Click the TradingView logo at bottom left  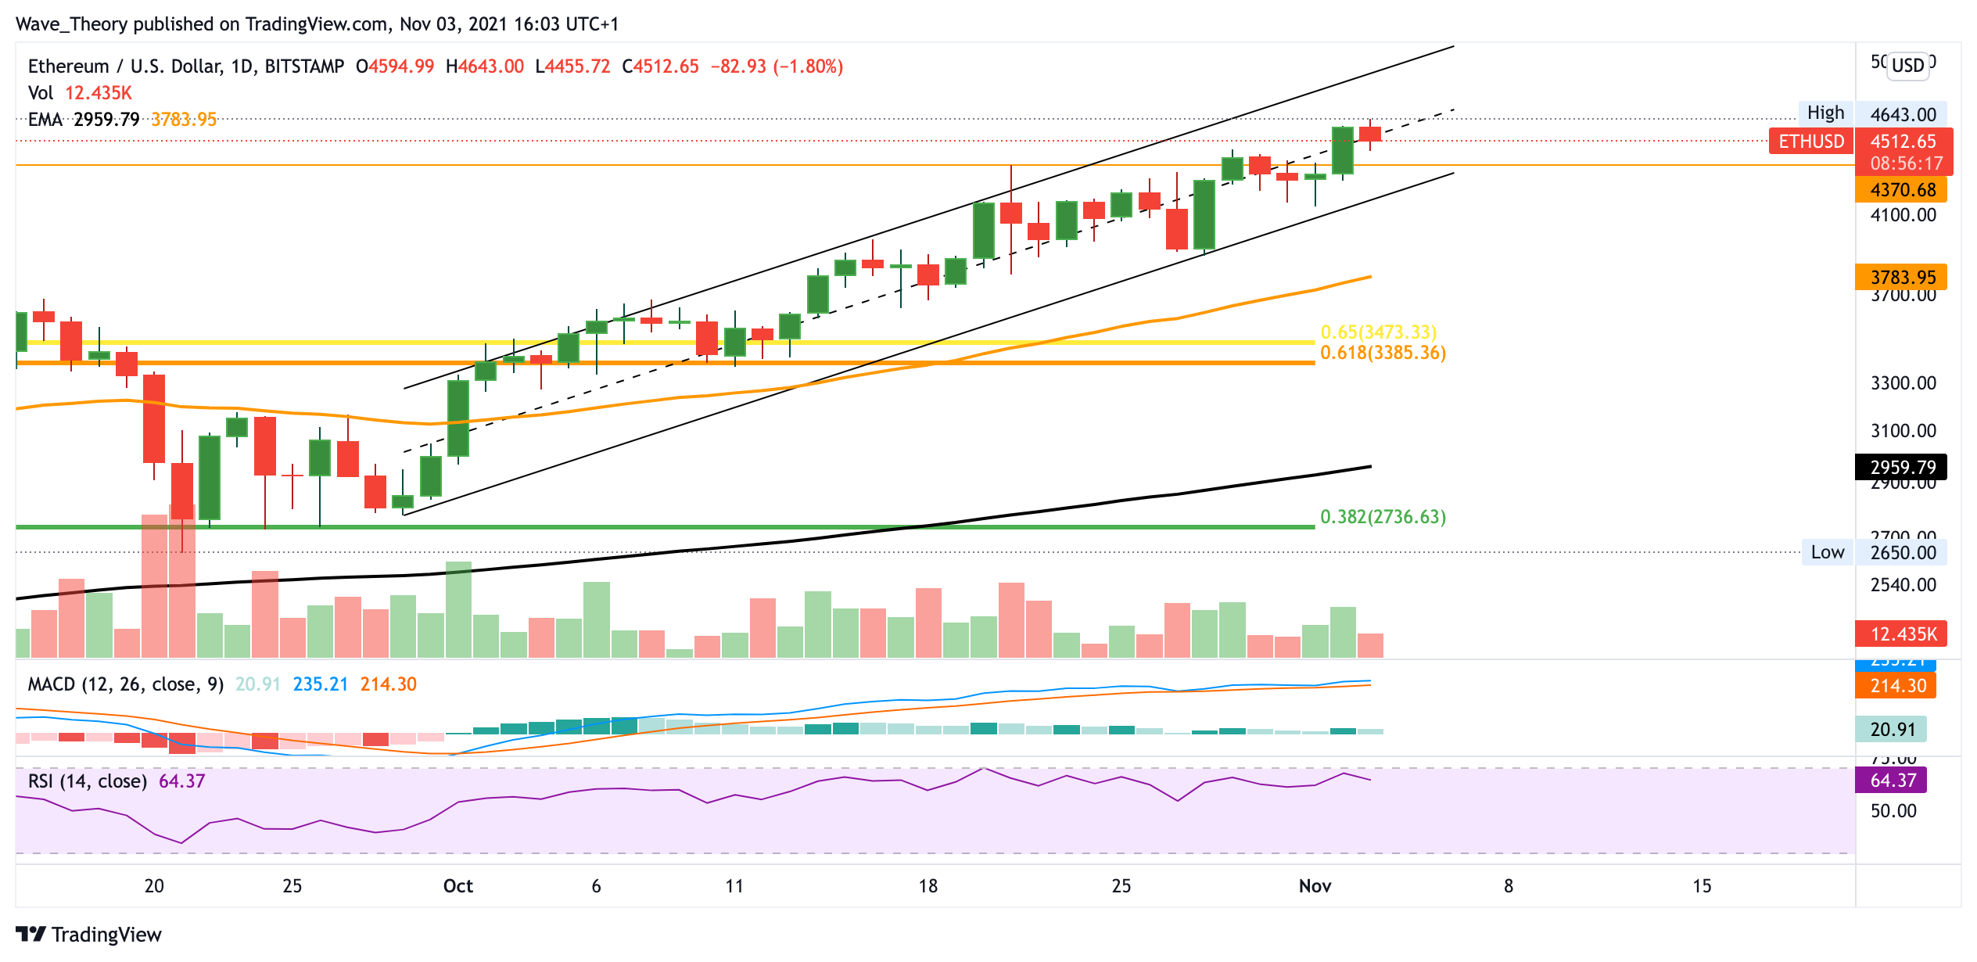[88, 934]
